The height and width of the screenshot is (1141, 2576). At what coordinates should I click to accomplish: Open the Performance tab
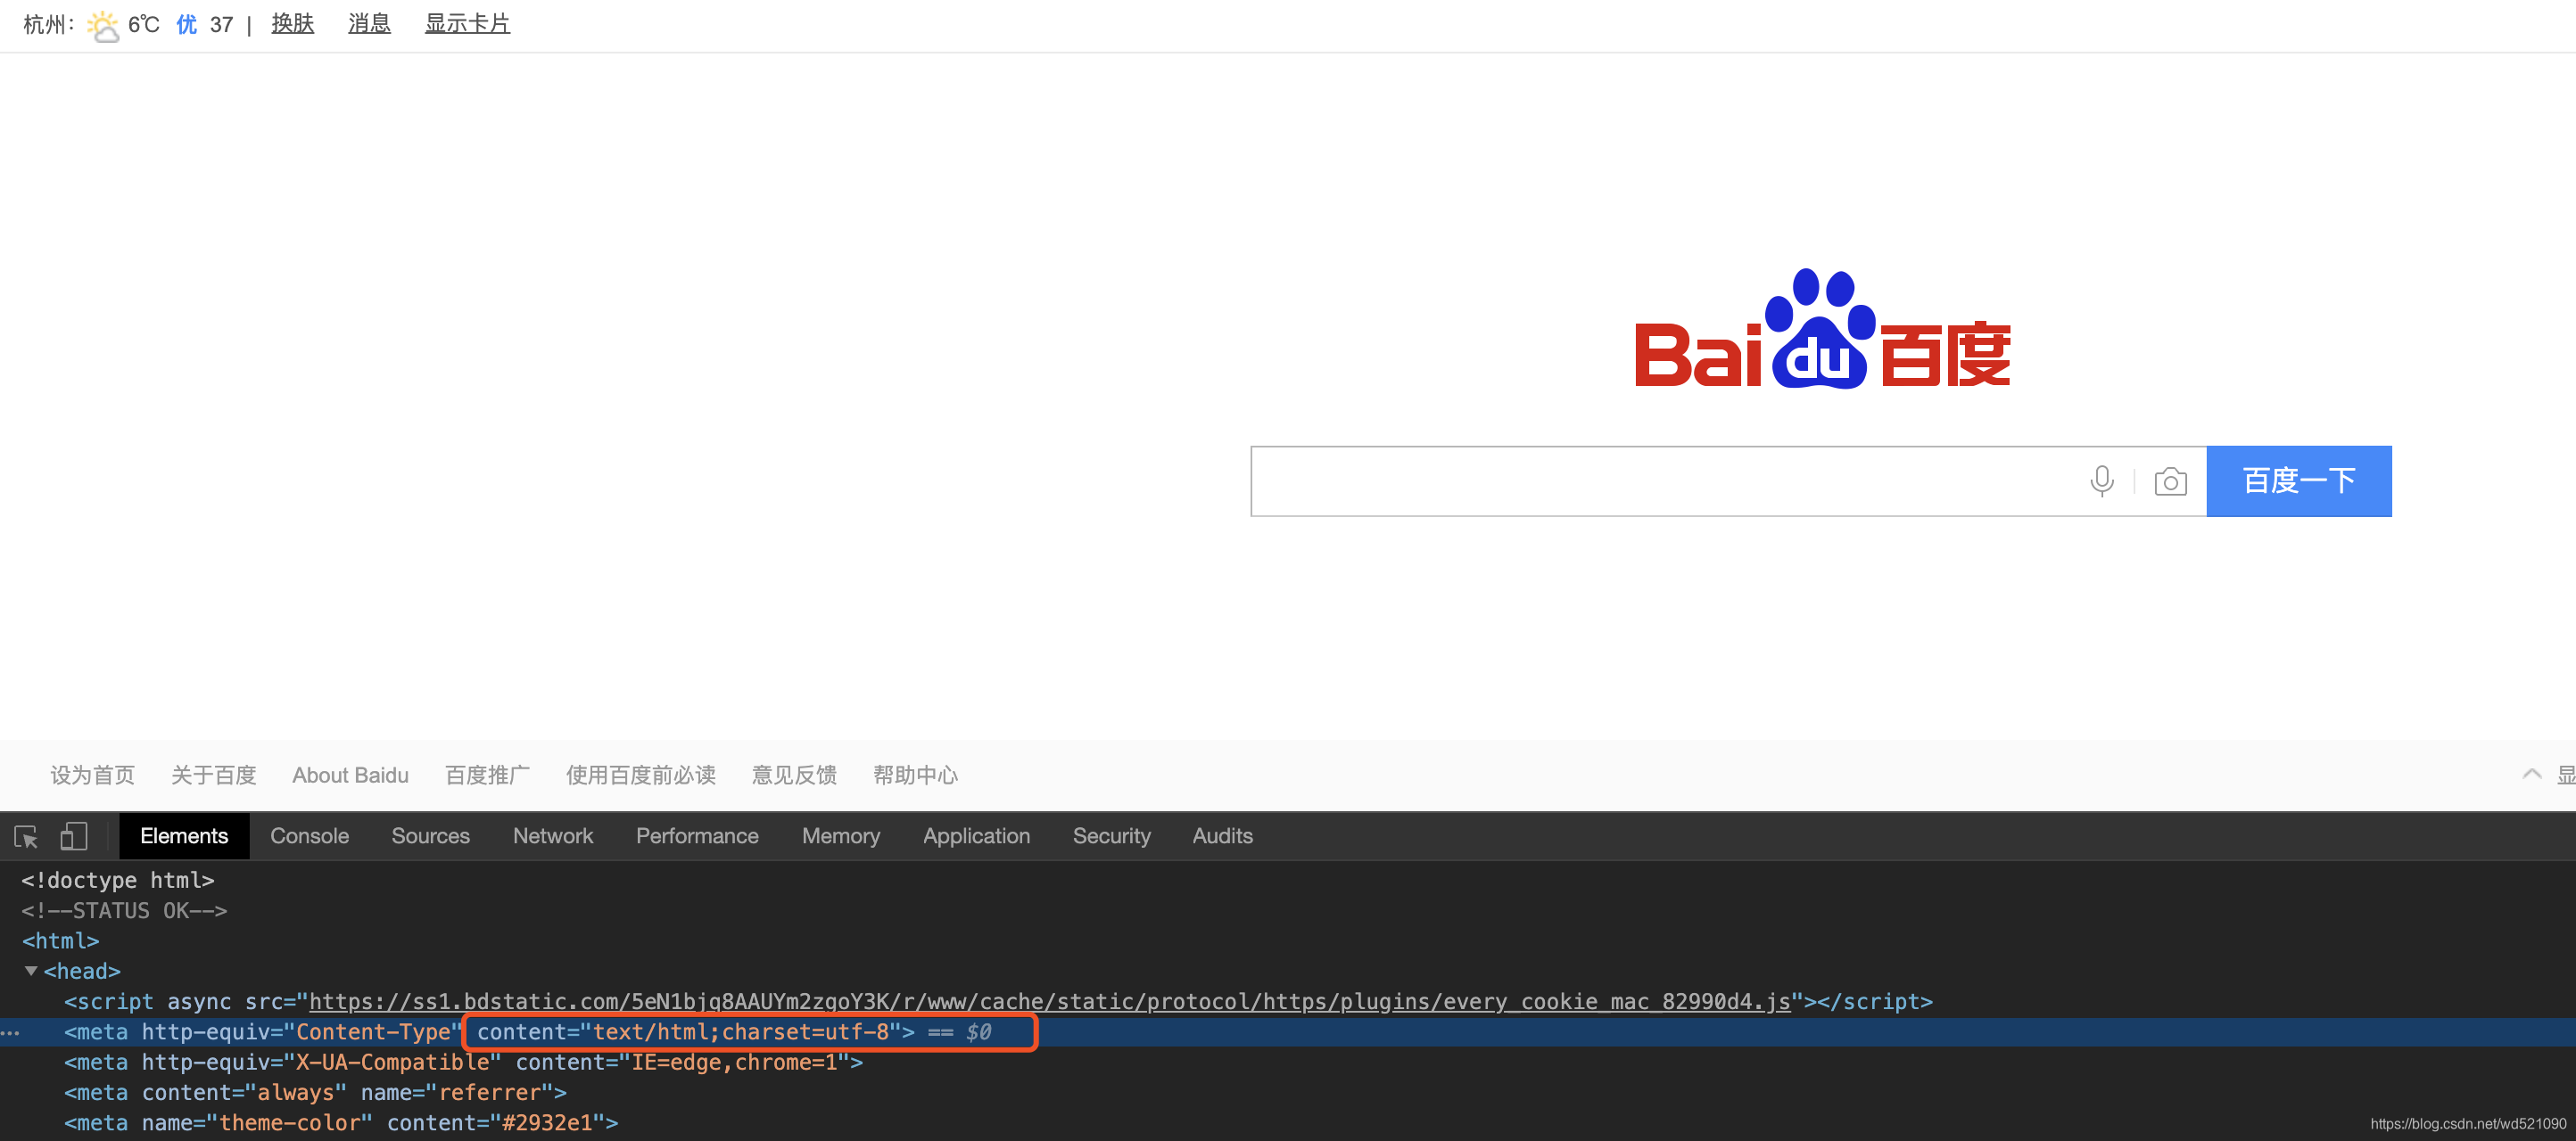click(697, 836)
